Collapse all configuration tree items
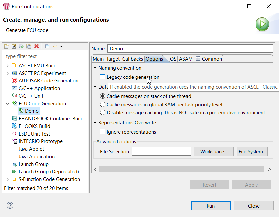The height and width of the screenshot is (217, 279). pyautogui.click(x=47, y=46)
